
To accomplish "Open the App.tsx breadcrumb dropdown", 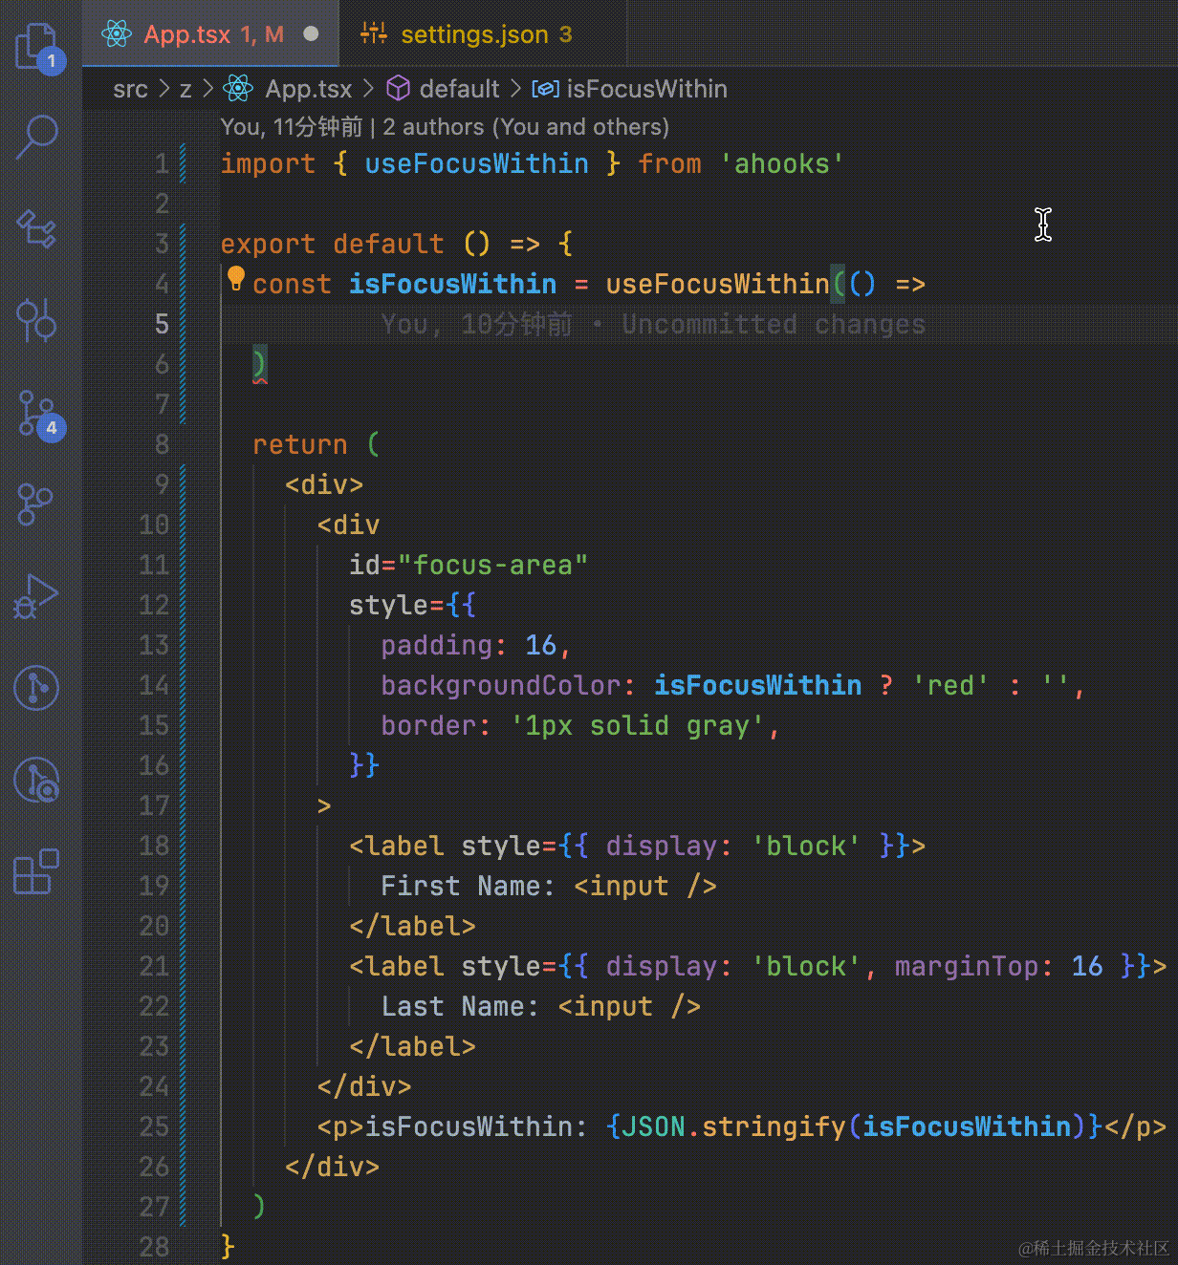I will tap(308, 89).
